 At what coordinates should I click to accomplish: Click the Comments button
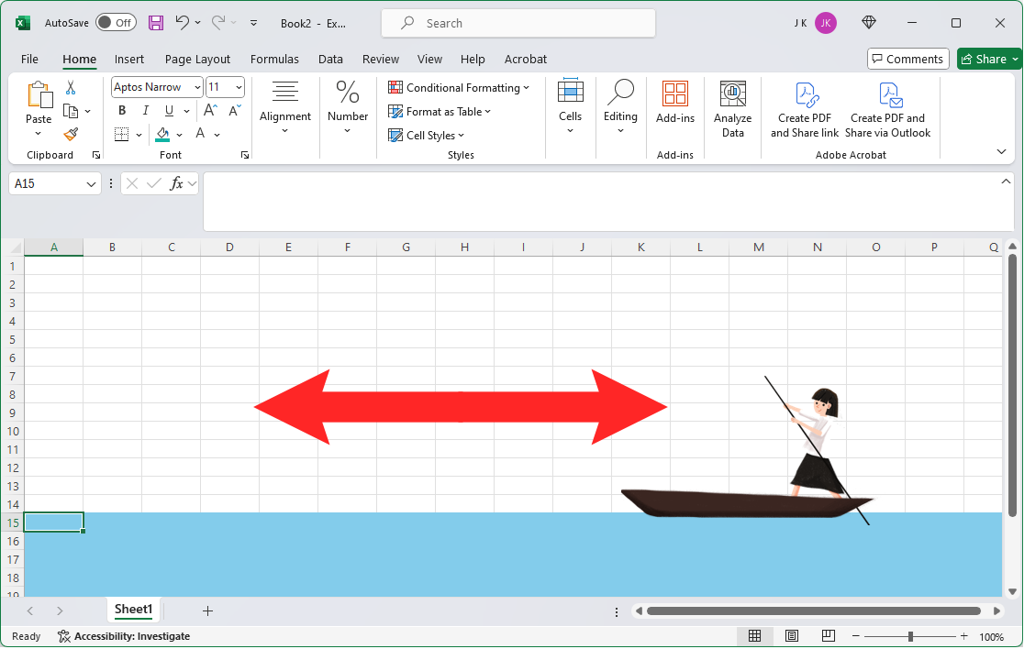point(907,59)
